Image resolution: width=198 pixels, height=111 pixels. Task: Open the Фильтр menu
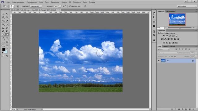coord(64,2)
